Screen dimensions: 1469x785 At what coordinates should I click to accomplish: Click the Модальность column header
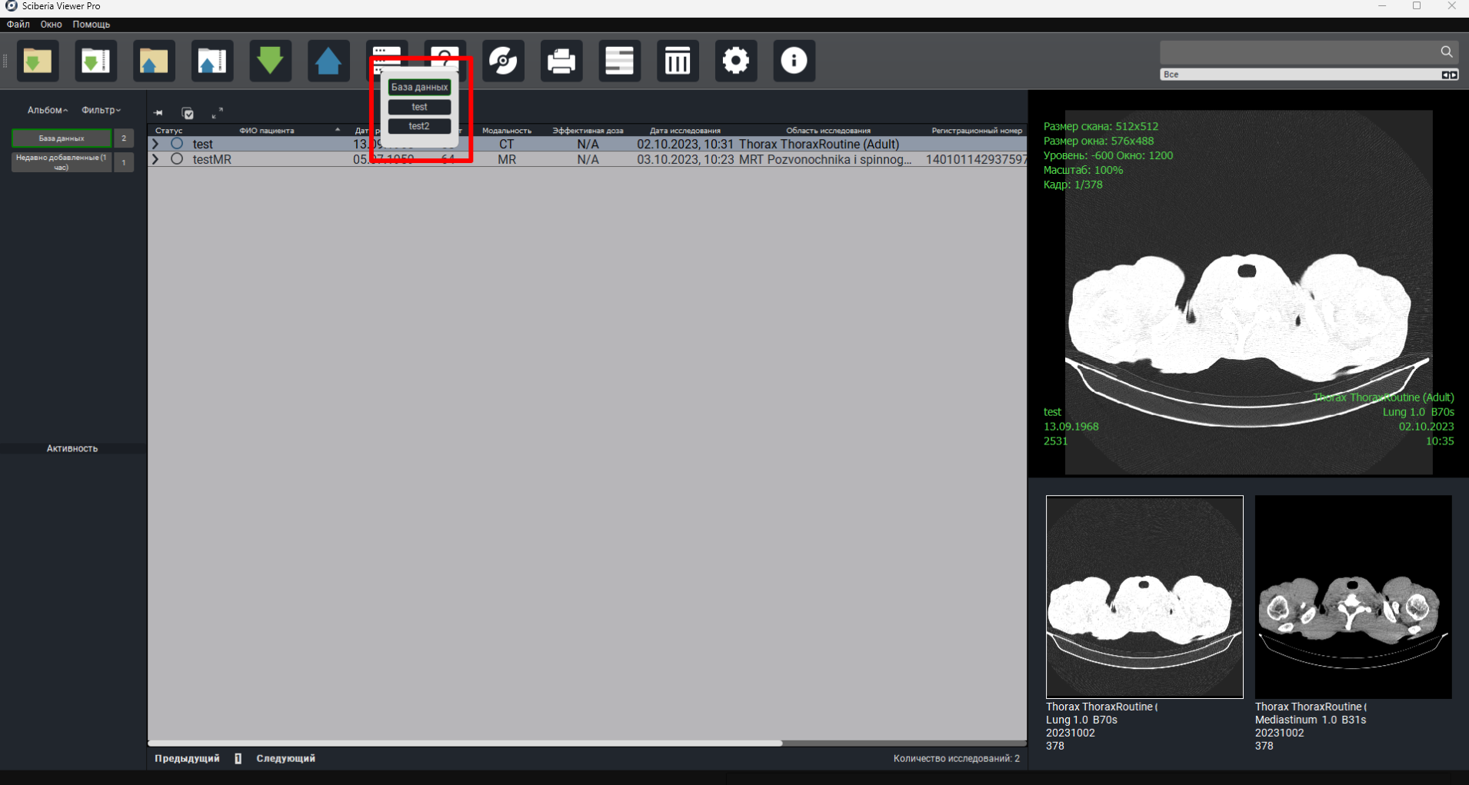pyautogui.click(x=507, y=131)
